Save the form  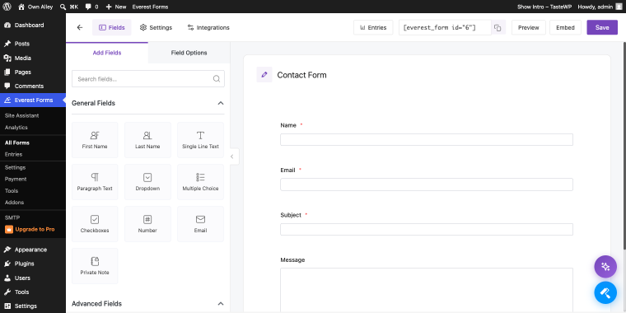coord(602,27)
